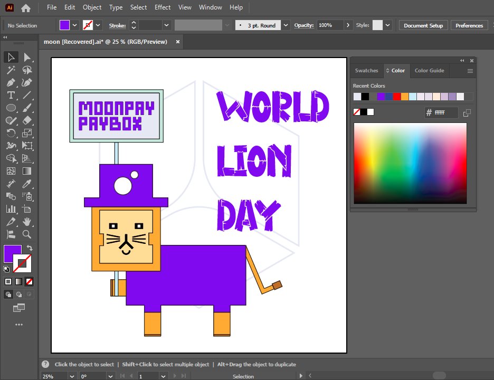
Task: Edit toolbar via three dots
Action: pos(19,325)
